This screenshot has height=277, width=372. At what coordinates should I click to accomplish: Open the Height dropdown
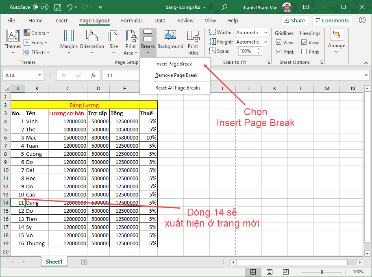[x=265, y=42]
